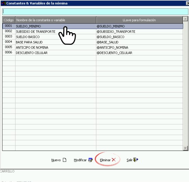Click the scrollbar down arrow
The height and width of the screenshot is (182, 189).
coord(185,148)
